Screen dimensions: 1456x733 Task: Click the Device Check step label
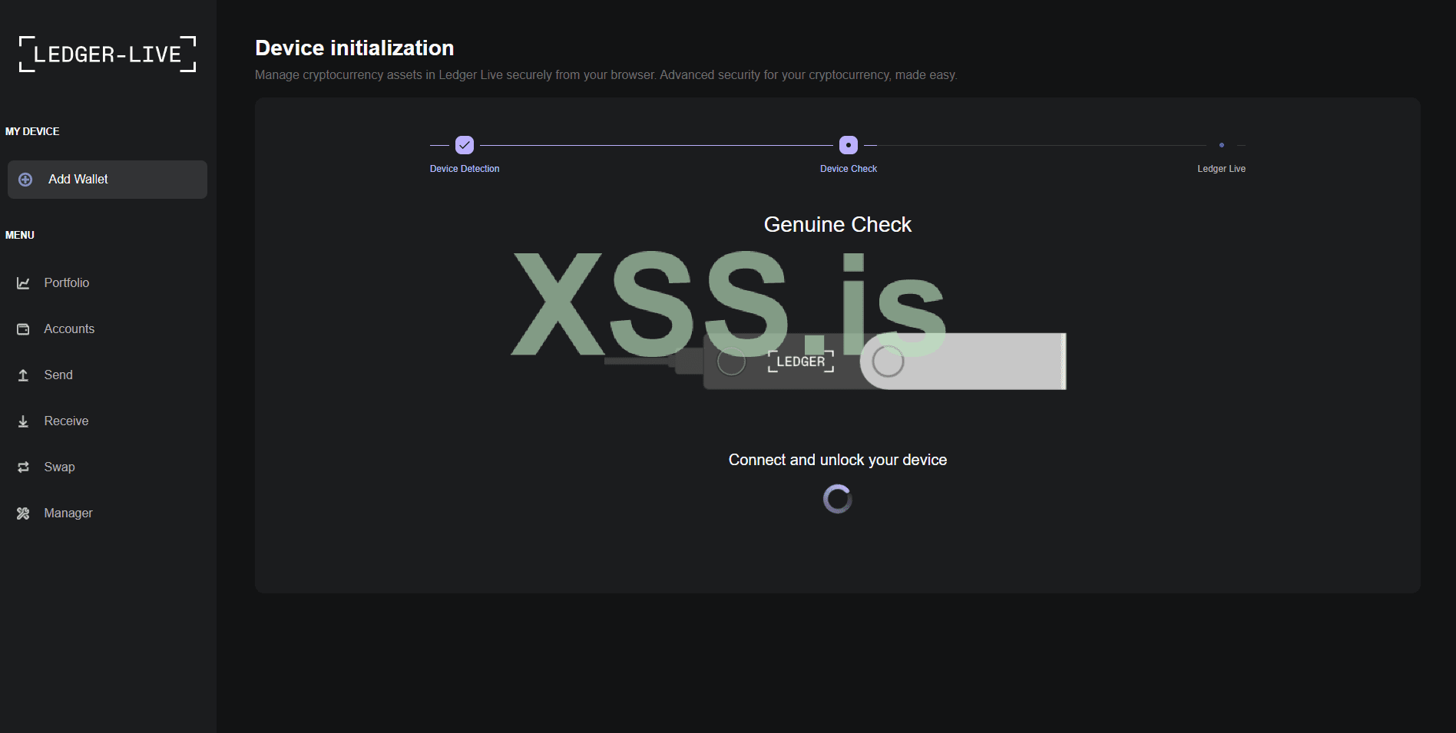coord(849,169)
